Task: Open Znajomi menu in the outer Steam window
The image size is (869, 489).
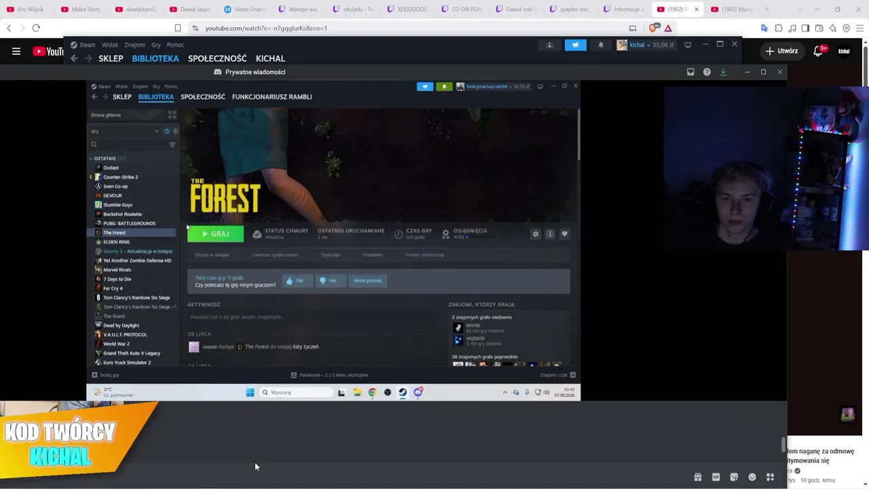Action: tap(134, 45)
